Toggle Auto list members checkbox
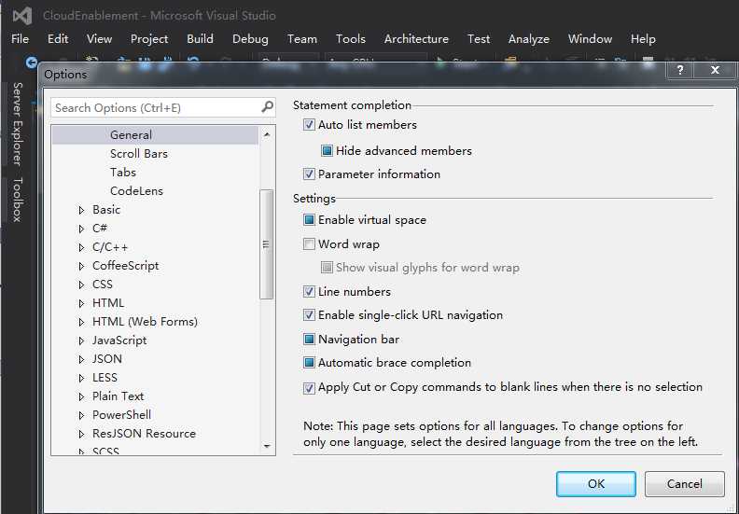739x514 pixels. [309, 125]
